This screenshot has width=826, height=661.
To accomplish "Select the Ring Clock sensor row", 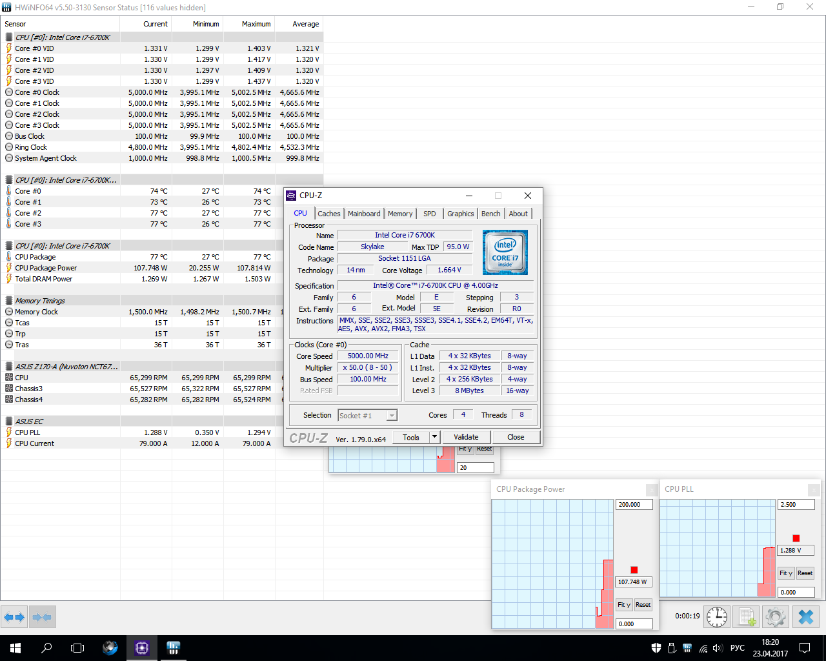I will coord(162,147).
